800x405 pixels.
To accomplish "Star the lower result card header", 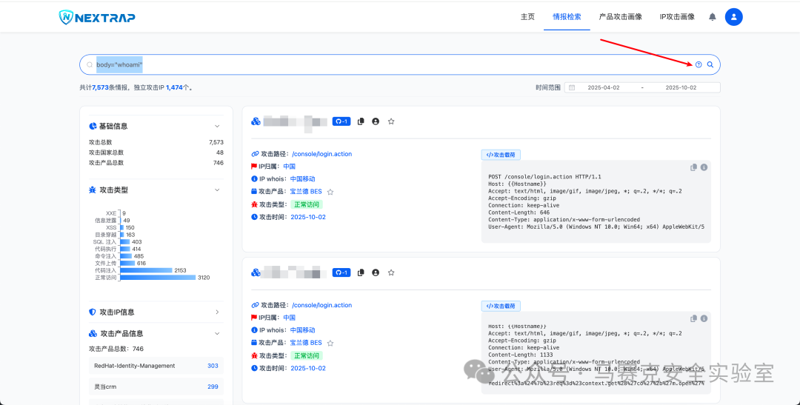I will point(391,272).
